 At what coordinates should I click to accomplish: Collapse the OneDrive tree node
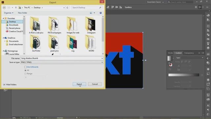click(3, 38)
